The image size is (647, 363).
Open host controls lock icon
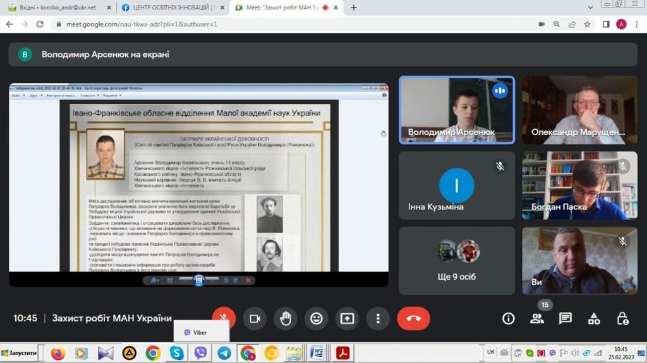pos(622,318)
